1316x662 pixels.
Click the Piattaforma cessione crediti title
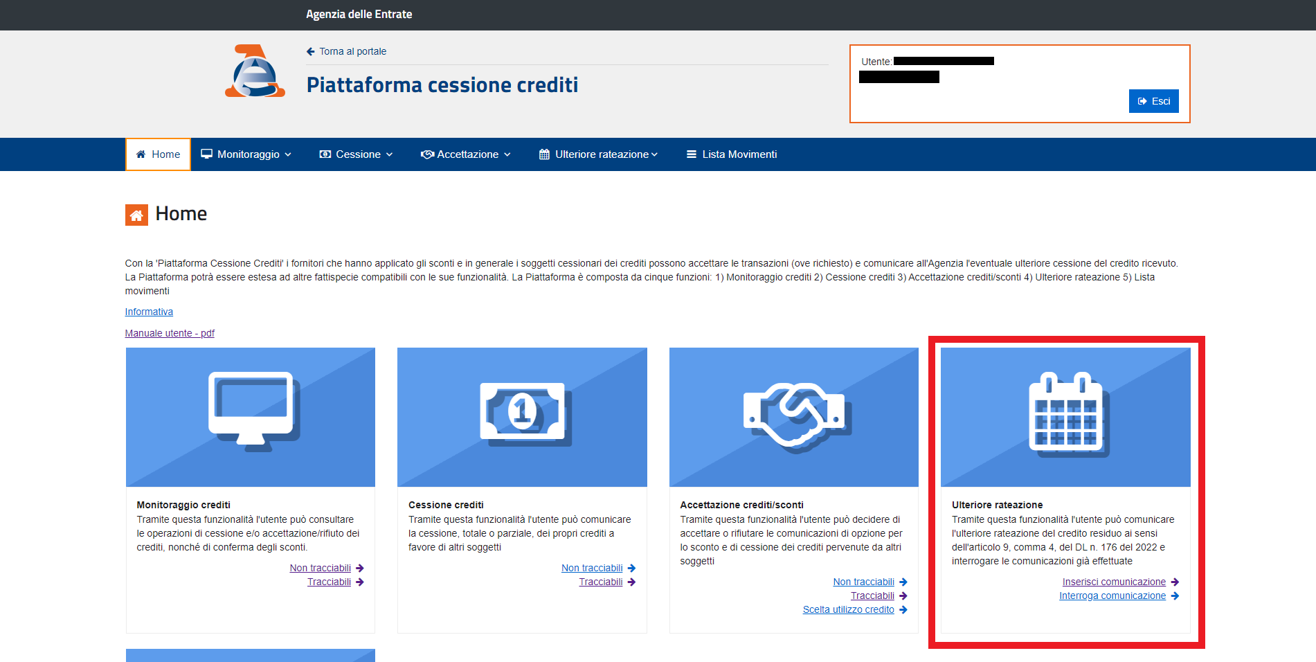click(442, 84)
